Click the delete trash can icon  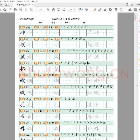[116, 10]
